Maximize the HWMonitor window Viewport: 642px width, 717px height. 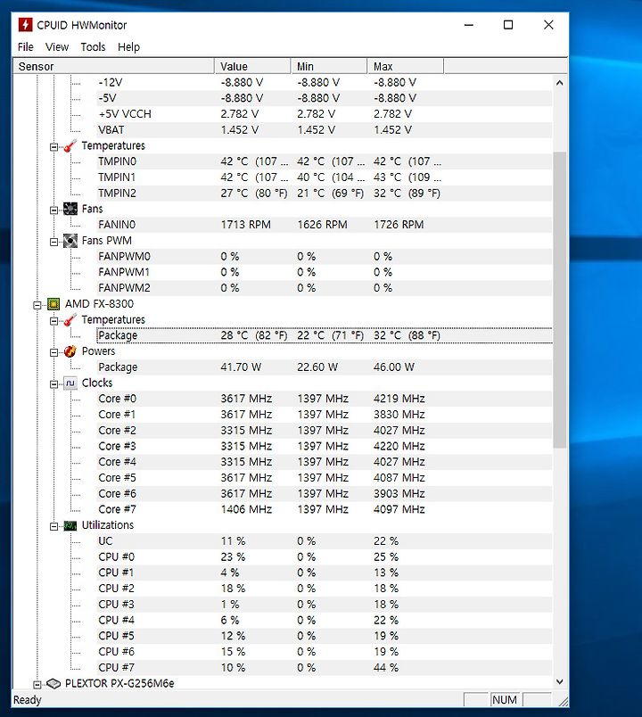tap(508, 25)
